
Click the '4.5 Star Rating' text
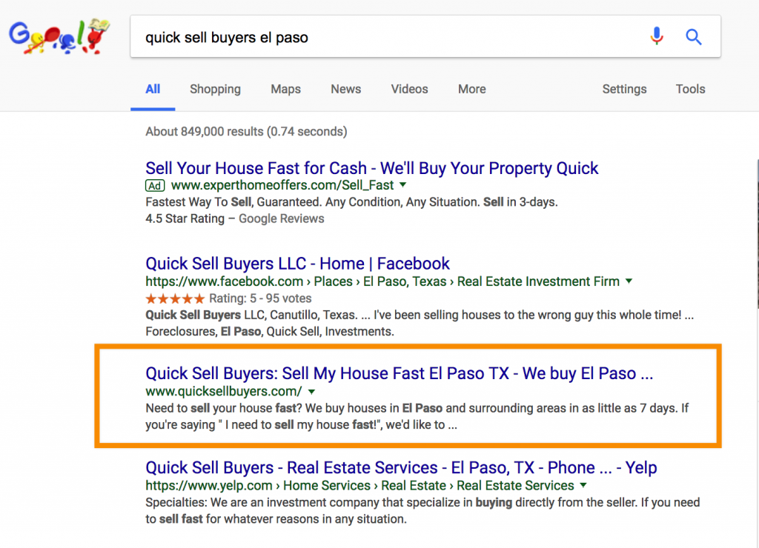(x=185, y=218)
